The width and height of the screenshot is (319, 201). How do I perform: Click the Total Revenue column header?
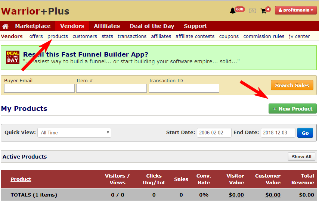pyautogui.click(x=303, y=179)
